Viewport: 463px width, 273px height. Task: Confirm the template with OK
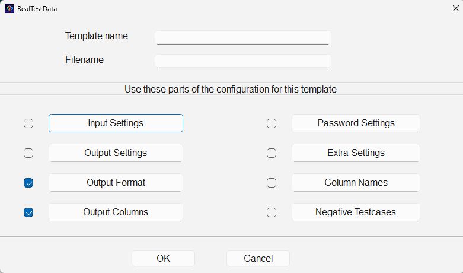point(163,259)
